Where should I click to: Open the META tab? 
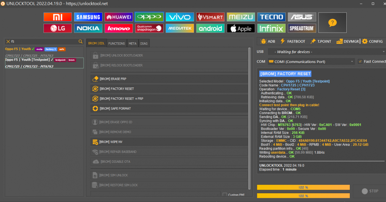(x=132, y=43)
